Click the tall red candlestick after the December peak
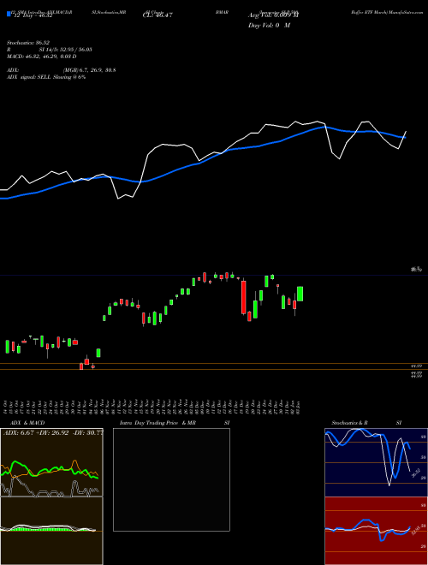The width and height of the screenshot is (428, 565). (x=244, y=297)
